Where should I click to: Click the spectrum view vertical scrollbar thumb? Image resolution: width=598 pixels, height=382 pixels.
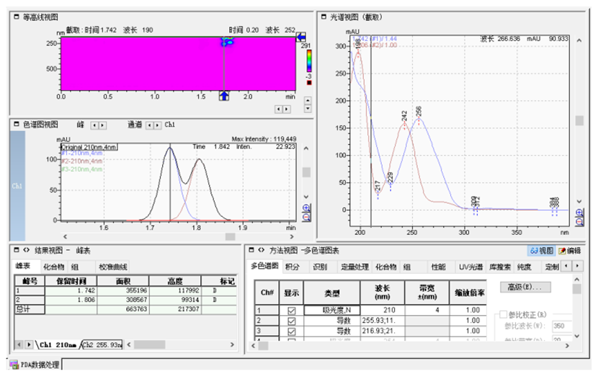coord(579,120)
